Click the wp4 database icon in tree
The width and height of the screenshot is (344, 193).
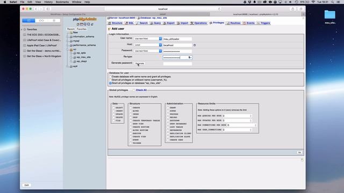[x=71, y=66]
